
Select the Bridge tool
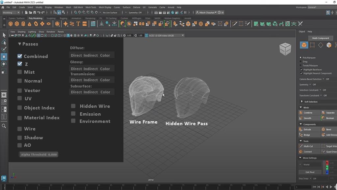[309, 135]
